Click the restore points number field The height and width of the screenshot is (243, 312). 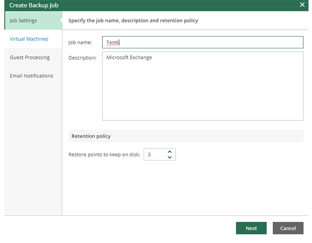pos(154,154)
